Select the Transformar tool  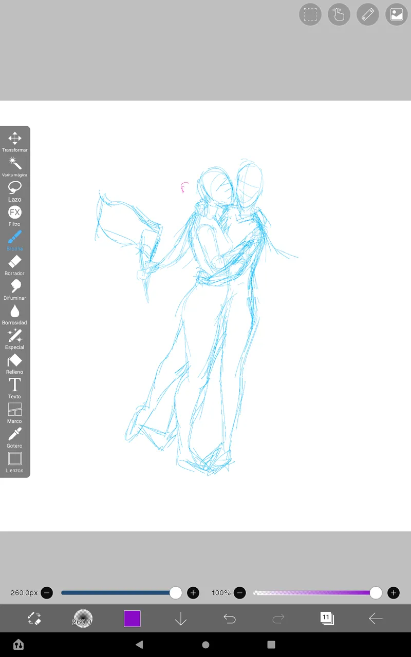pyautogui.click(x=15, y=142)
